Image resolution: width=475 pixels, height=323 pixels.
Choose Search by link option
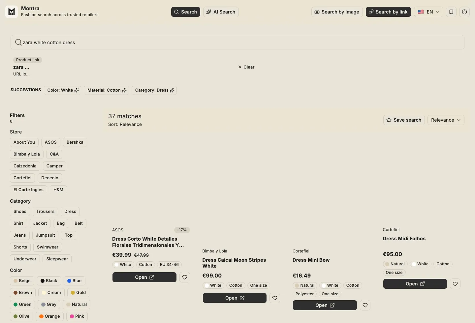(388, 12)
